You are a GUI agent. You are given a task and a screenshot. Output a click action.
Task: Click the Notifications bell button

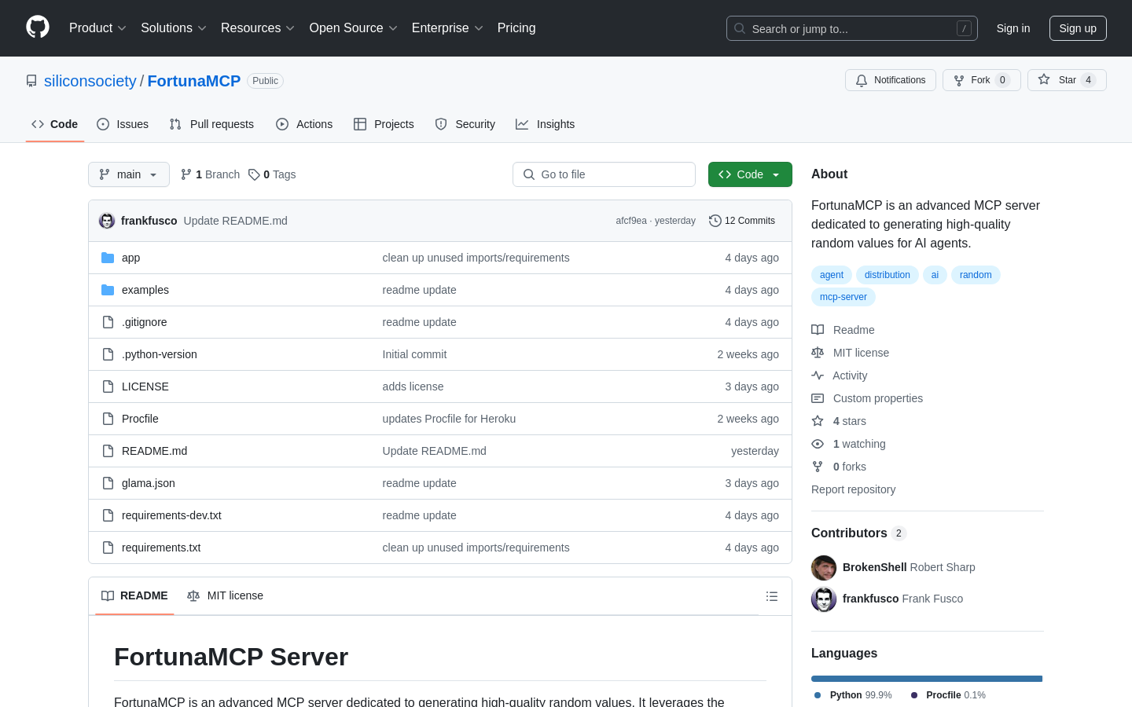(x=891, y=80)
